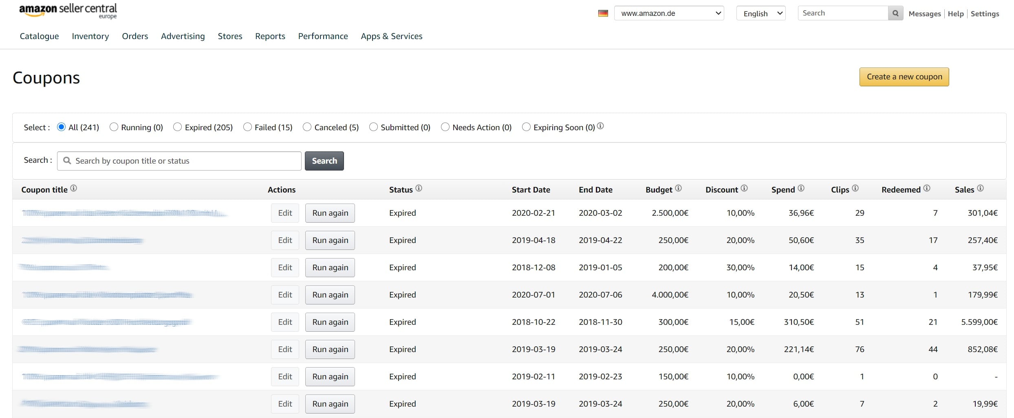Click info icon beside Sales header
1014x418 pixels.
point(980,188)
